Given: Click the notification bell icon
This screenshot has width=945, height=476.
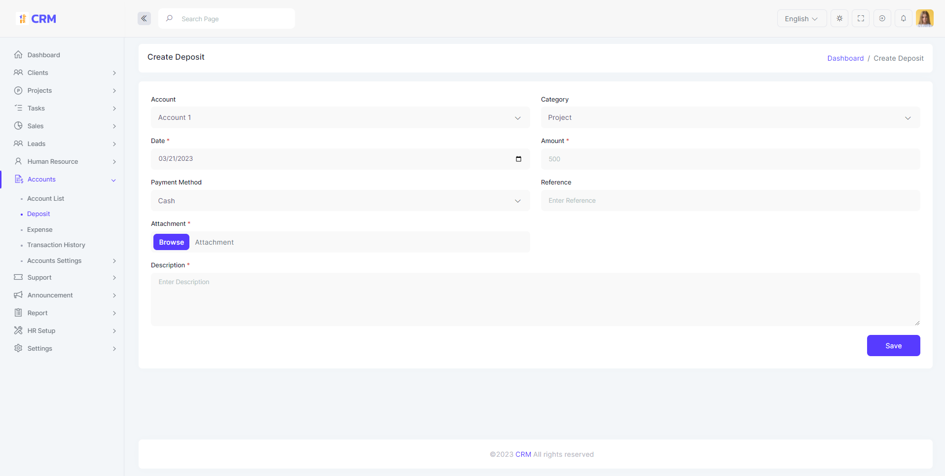Looking at the screenshot, I should pyautogui.click(x=903, y=19).
